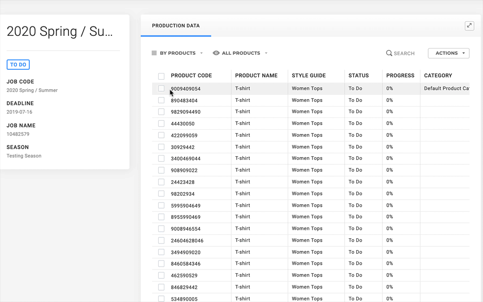The height and width of the screenshot is (302, 483).
Task: Click product code 8955990469
Action: pos(186,217)
